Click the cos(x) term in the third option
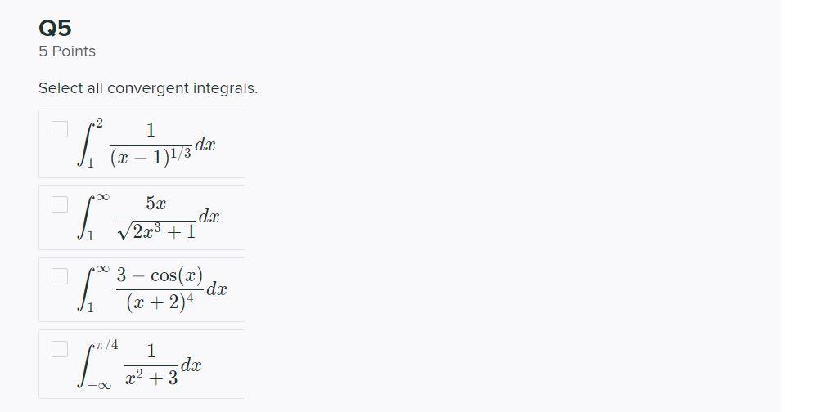This screenshot has height=412, width=815. [x=177, y=275]
